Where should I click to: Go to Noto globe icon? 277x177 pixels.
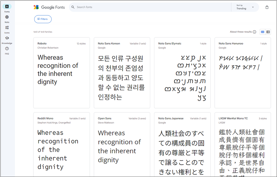[7, 17]
